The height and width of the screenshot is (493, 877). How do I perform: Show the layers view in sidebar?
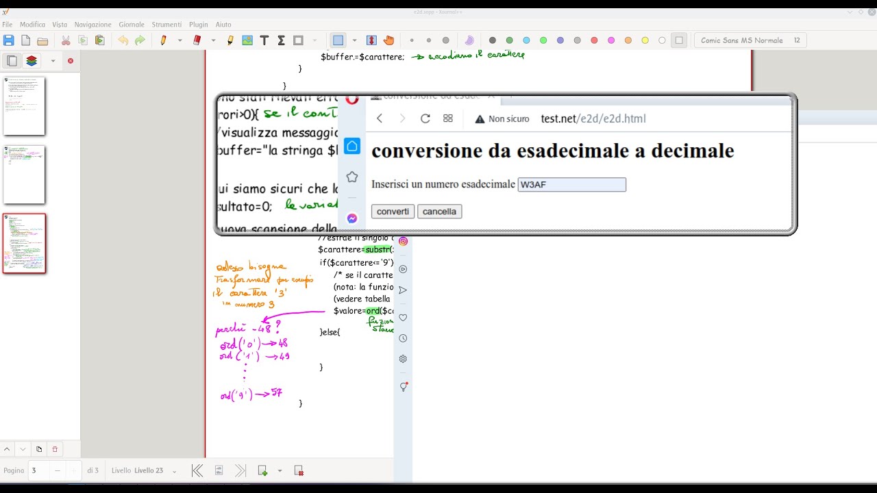[32, 61]
